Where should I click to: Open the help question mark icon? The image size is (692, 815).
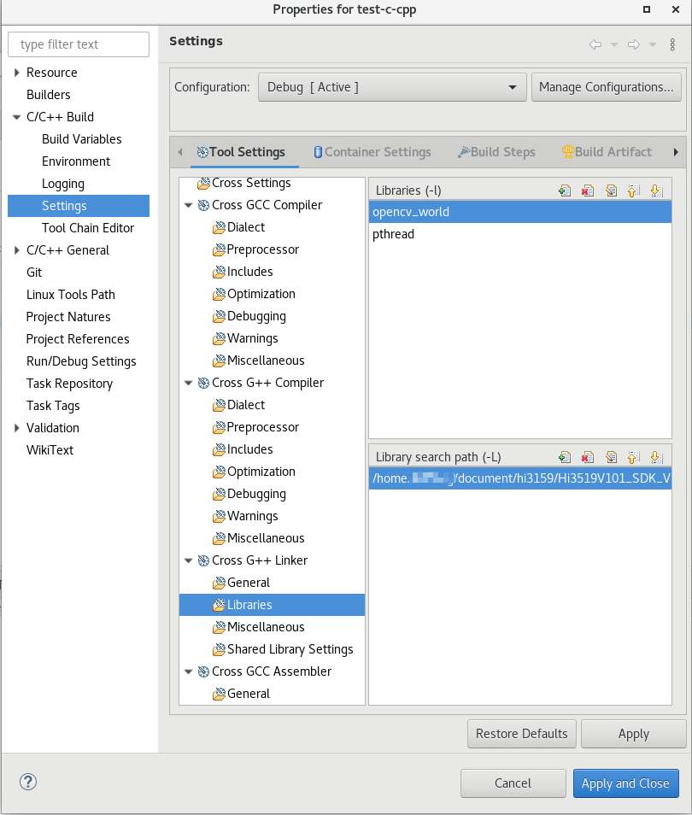(28, 782)
